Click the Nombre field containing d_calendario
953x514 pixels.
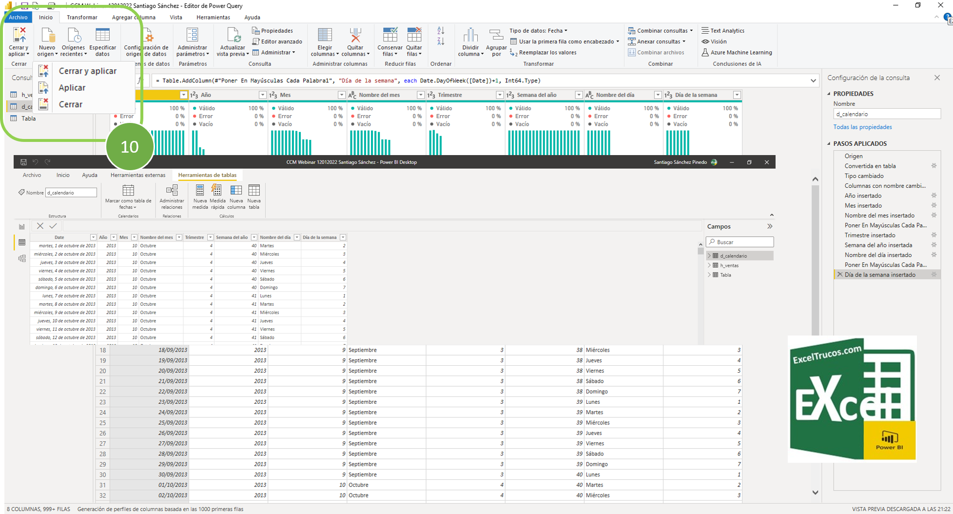pos(886,114)
